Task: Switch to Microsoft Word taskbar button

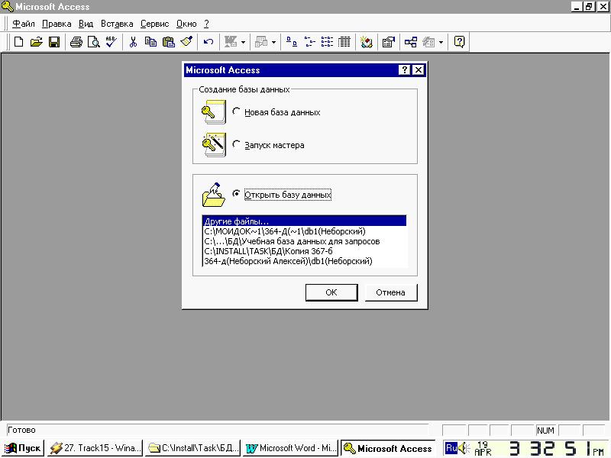Action: (291, 448)
